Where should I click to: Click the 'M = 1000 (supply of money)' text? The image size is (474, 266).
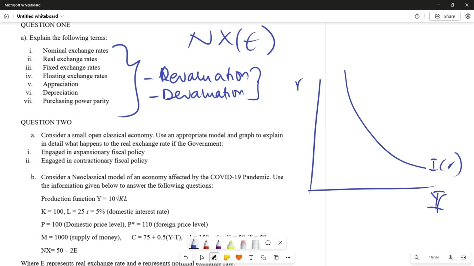coord(81,238)
